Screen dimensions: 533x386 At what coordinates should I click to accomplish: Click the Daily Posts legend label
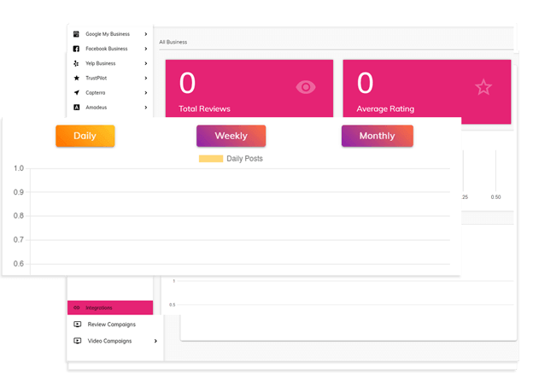[x=245, y=159]
